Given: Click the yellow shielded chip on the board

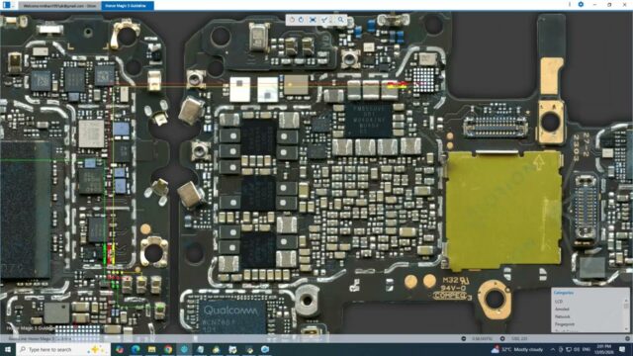Looking at the screenshot, I should [503, 210].
